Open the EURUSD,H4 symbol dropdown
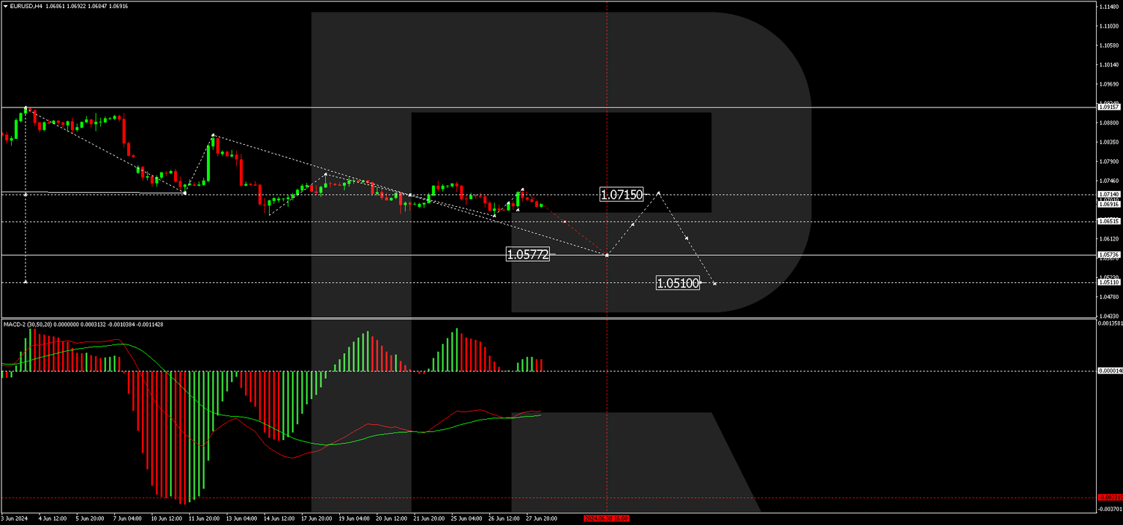This screenshot has height=525, width=1123. pos(6,5)
